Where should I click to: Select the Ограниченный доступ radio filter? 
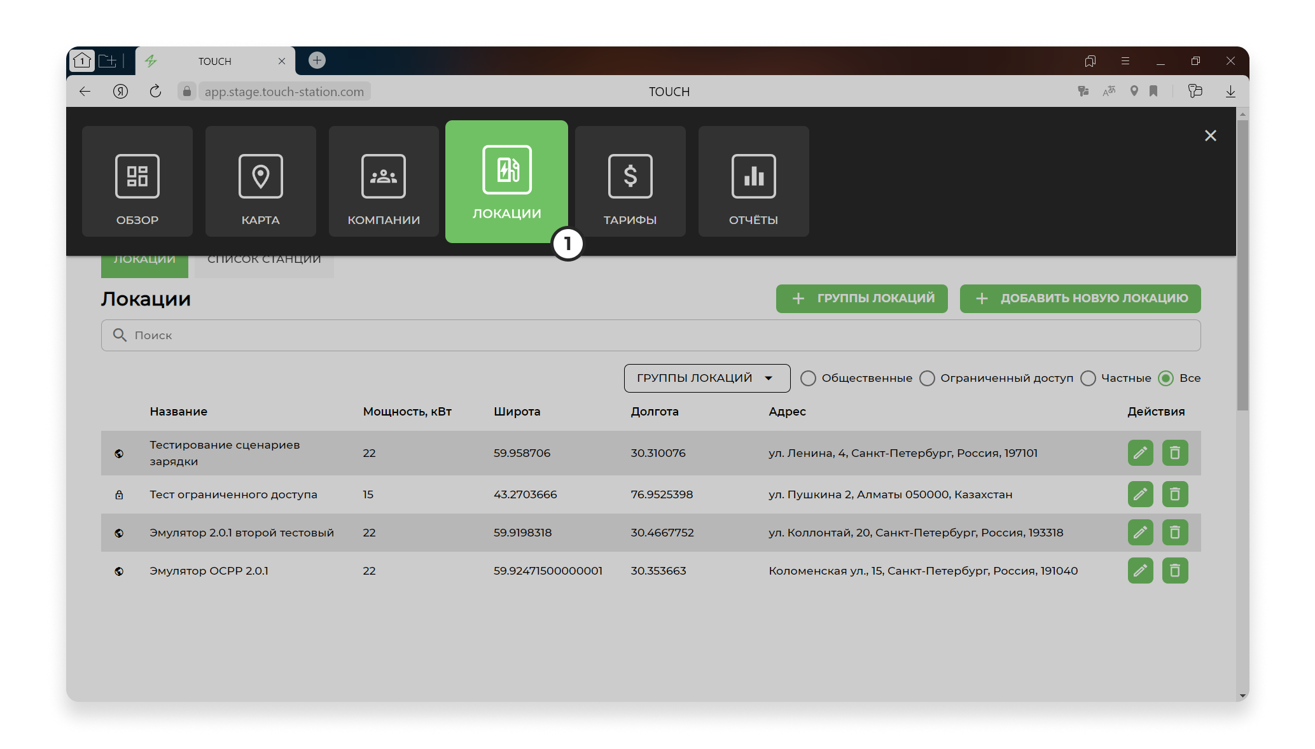pyautogui.click(x=927, y=379)
